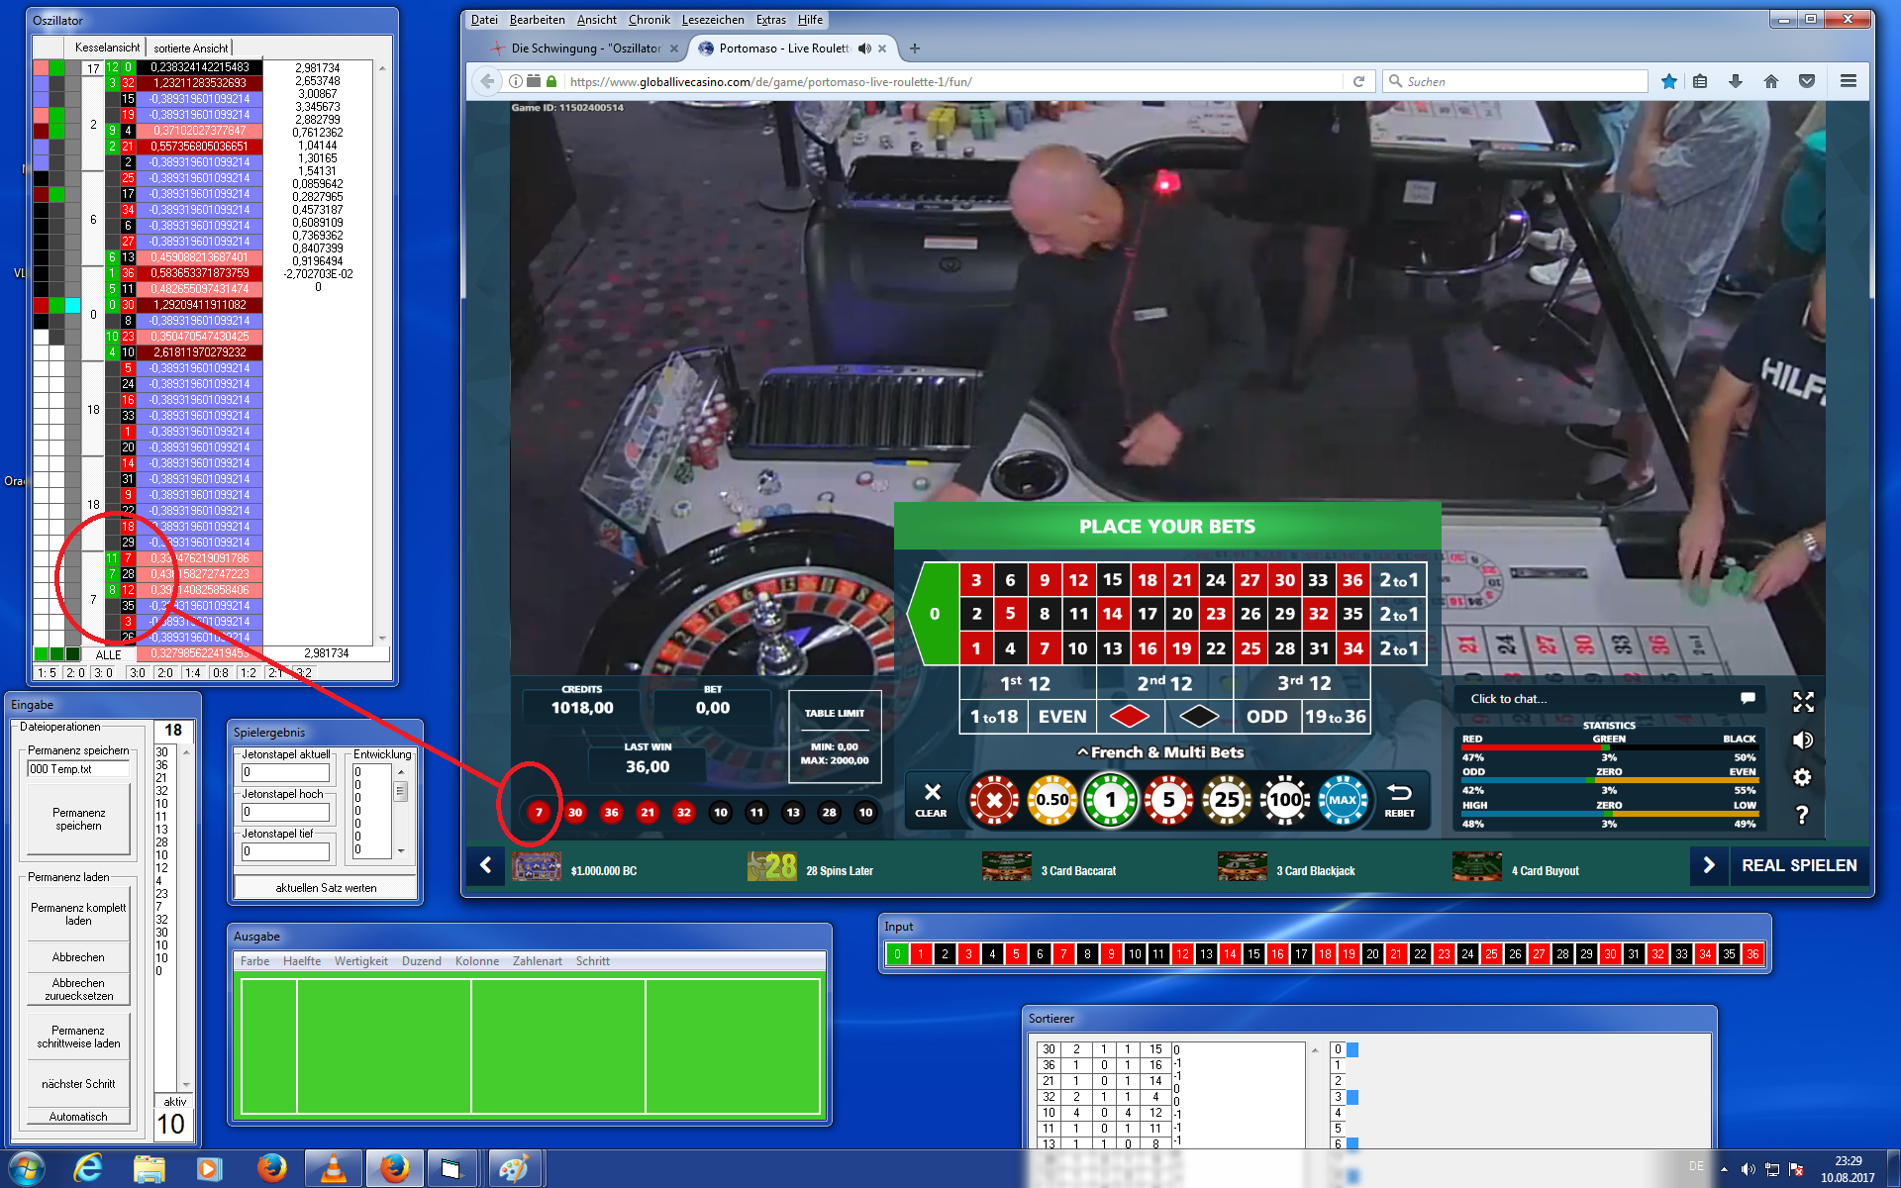The image size is (1901, 1188).
Task: Launch Internet Explorer from taskbar
Action: pos(88,1168)
